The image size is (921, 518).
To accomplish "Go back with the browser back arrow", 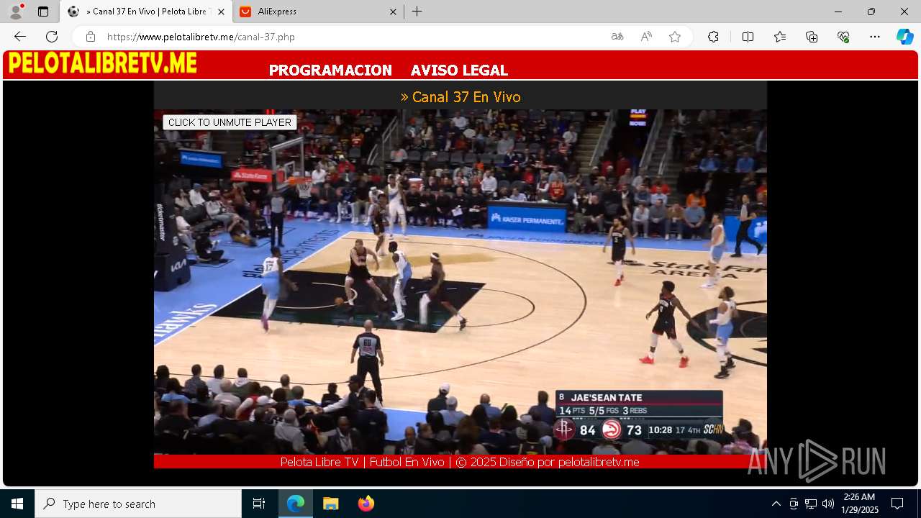I will 20,37.
